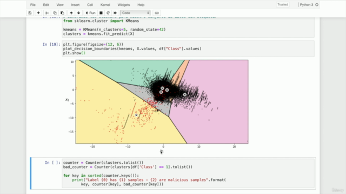Click the kernel idle status circle
The height and width of the screenshot is (194, 346).
click(x=317, y=5)
